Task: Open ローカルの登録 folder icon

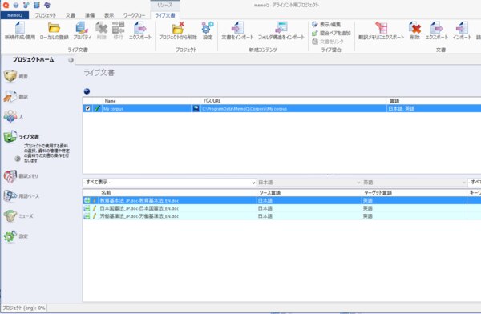Action: (x=54, y=27)
